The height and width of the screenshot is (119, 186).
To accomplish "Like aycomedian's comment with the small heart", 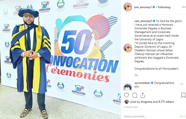I will (x=182, y=84).
